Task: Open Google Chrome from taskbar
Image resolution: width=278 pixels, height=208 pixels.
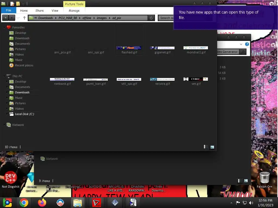Action: coord(24,203)
